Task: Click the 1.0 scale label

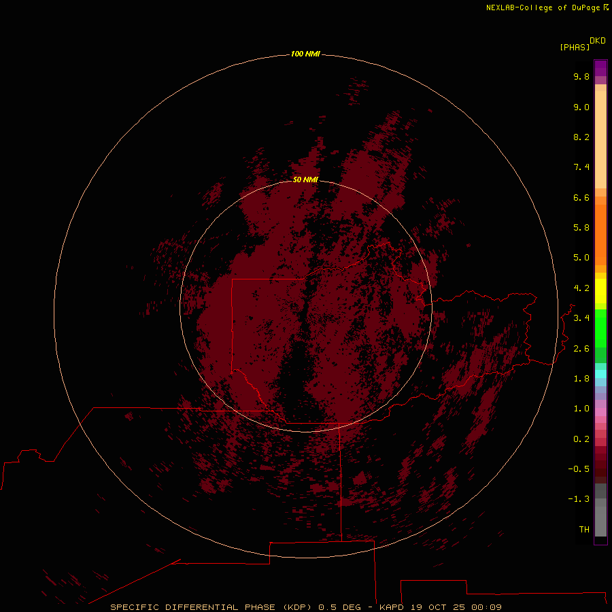Action: 581,409
